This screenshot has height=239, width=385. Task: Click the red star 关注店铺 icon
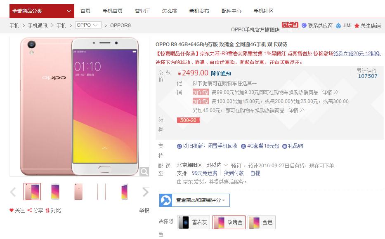357,26
